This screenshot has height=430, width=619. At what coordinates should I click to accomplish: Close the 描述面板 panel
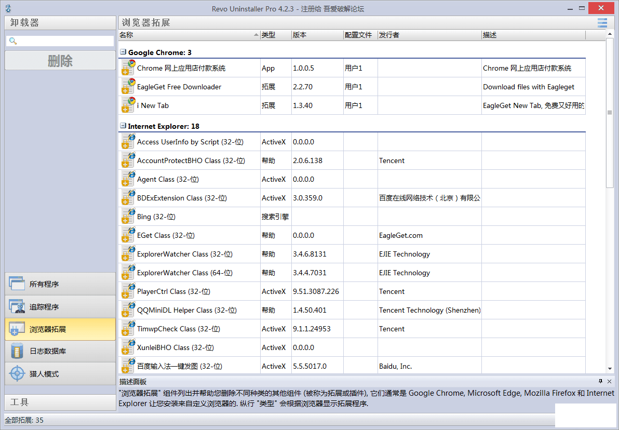pos(609,381)
